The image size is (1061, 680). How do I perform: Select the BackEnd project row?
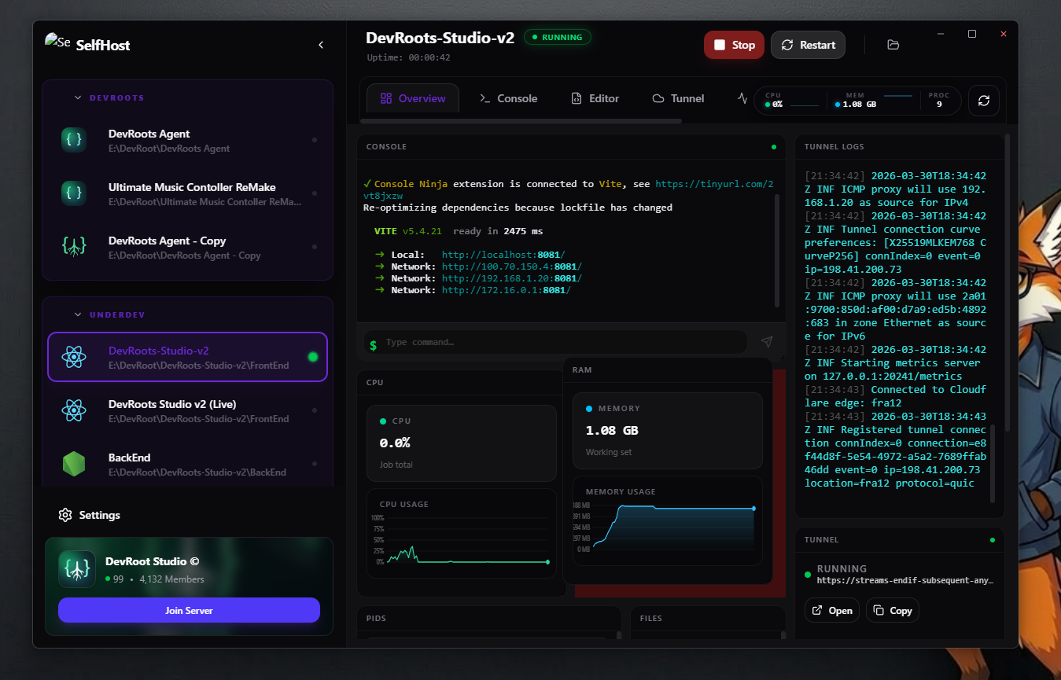[x=187, y=464]
